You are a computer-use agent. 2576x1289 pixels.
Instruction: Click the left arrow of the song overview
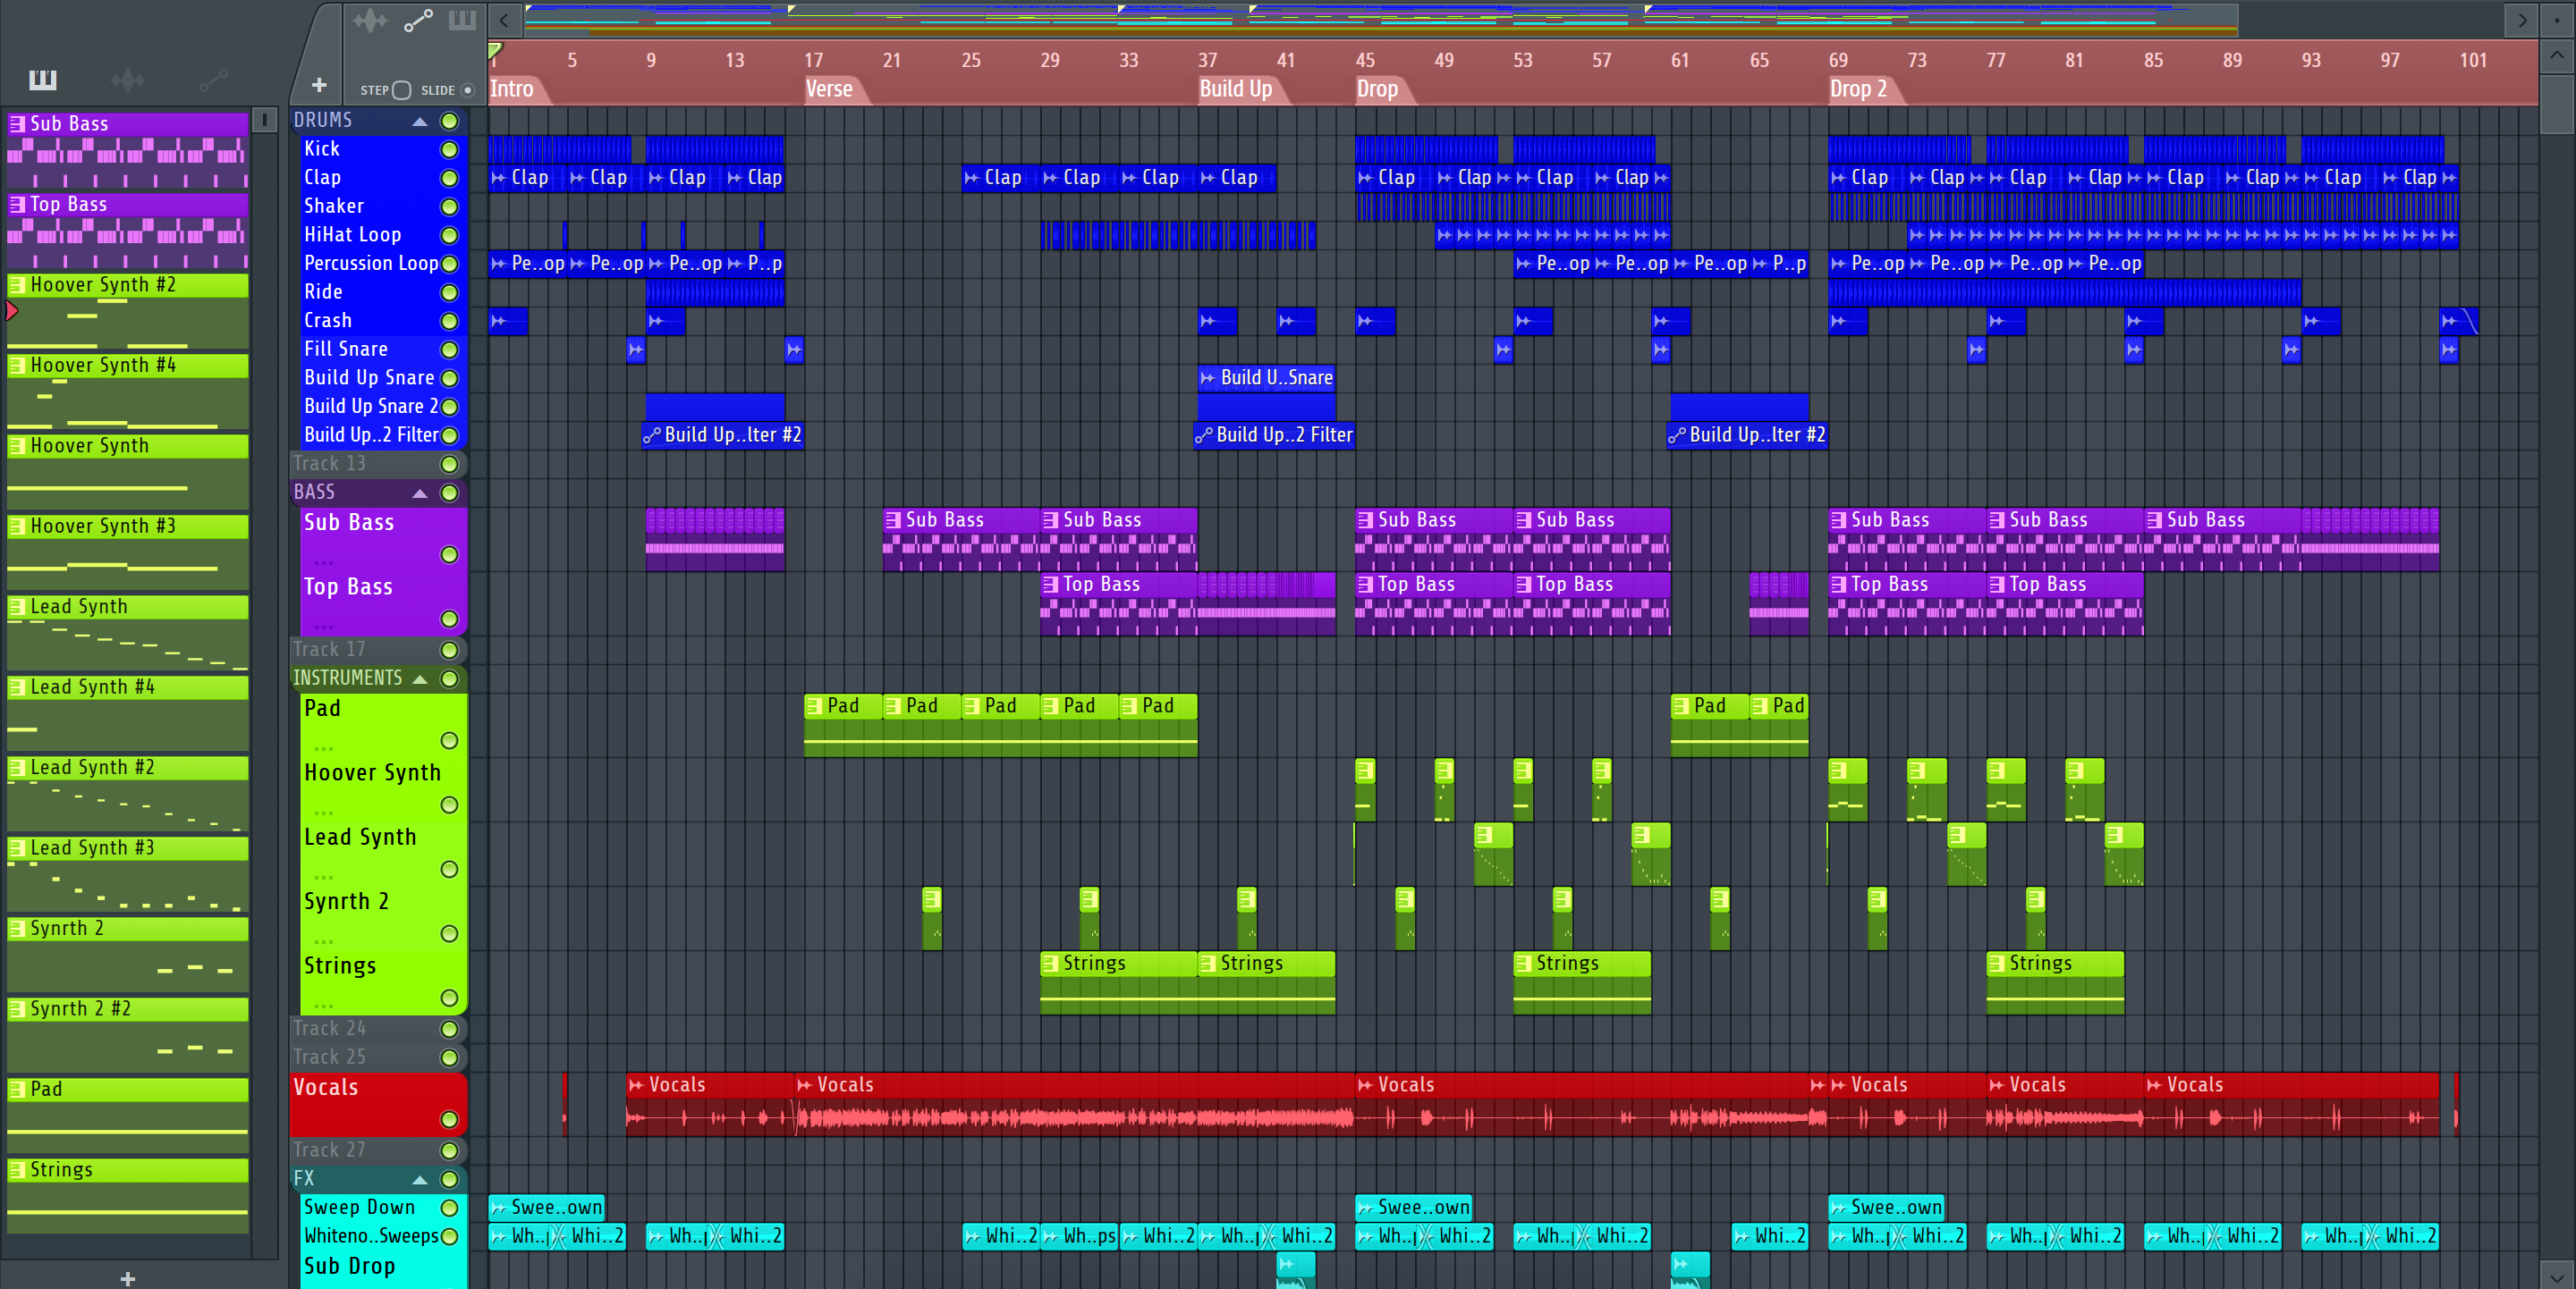[504, 20]
